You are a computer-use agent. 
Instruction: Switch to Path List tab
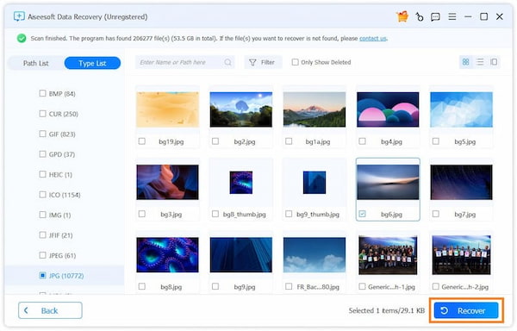(x=35, y=63)
